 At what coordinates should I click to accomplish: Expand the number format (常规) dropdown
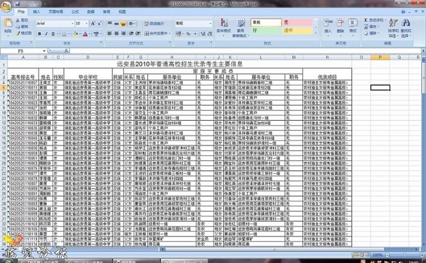pos(210,23)
